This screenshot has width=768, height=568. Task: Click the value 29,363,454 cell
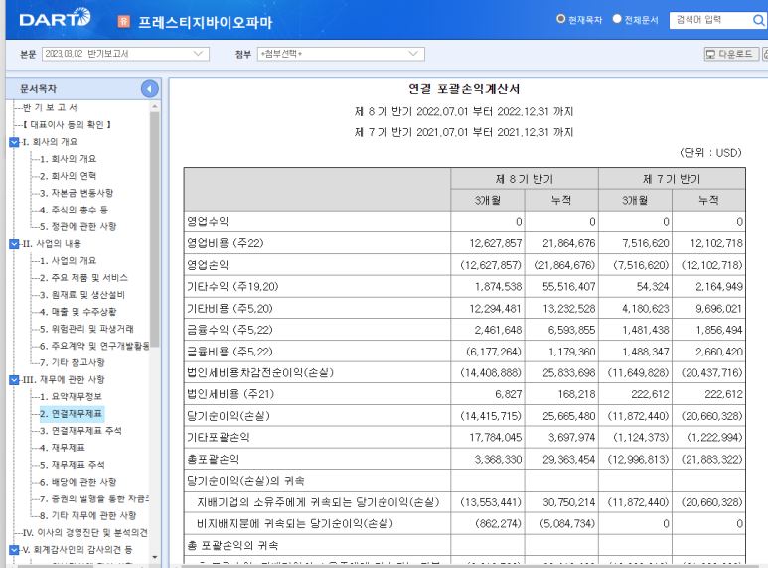(x=561, y=460)
